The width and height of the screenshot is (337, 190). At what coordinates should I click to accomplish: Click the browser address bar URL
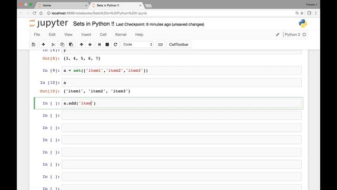(x=99, y=13)
